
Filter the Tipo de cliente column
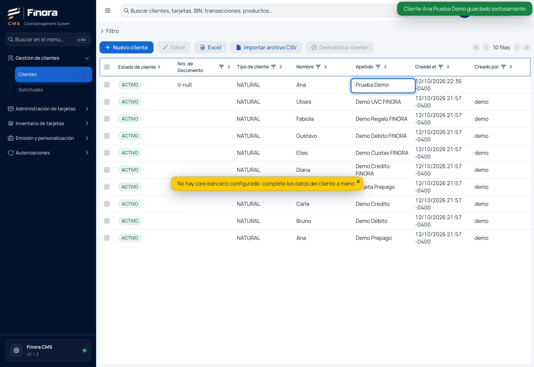click(x=273, y=67)
